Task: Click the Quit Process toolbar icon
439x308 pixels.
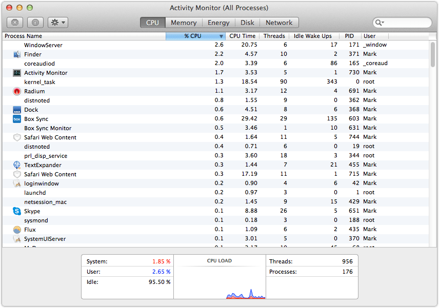Action: click(x=15, y=23)
